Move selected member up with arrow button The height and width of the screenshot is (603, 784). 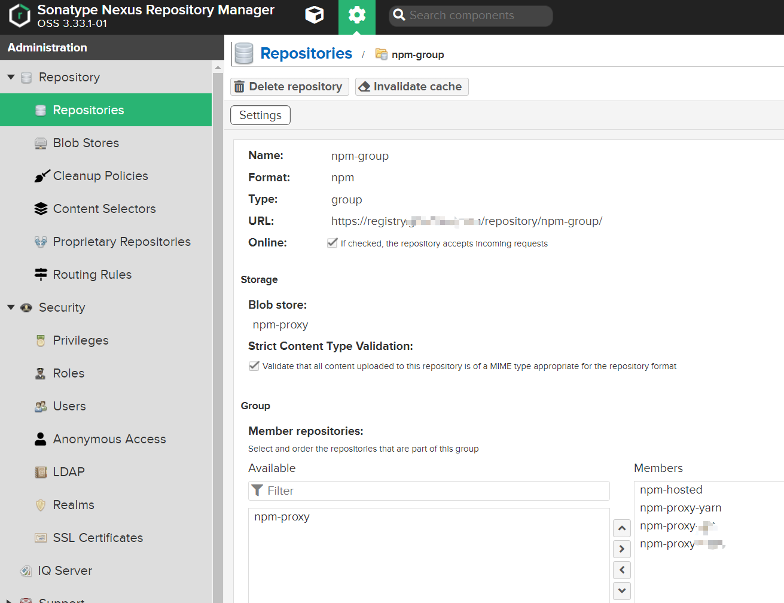point(622,528)
